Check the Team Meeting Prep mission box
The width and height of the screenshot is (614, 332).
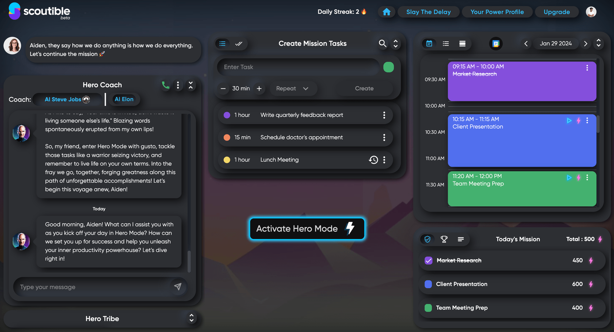pos(428,308)
